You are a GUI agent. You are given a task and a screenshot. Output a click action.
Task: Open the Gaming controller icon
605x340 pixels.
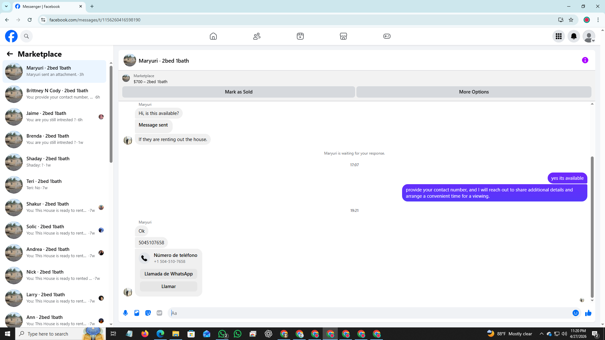[x=387, y=36]
